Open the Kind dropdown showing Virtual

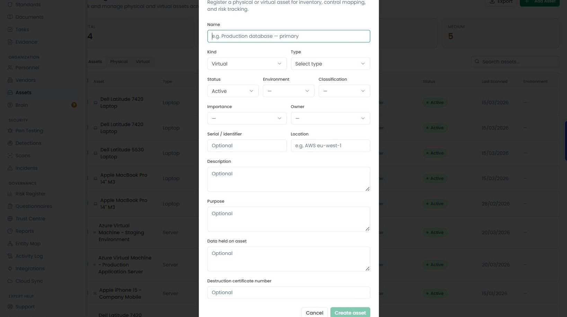click(x=247, y=64)
